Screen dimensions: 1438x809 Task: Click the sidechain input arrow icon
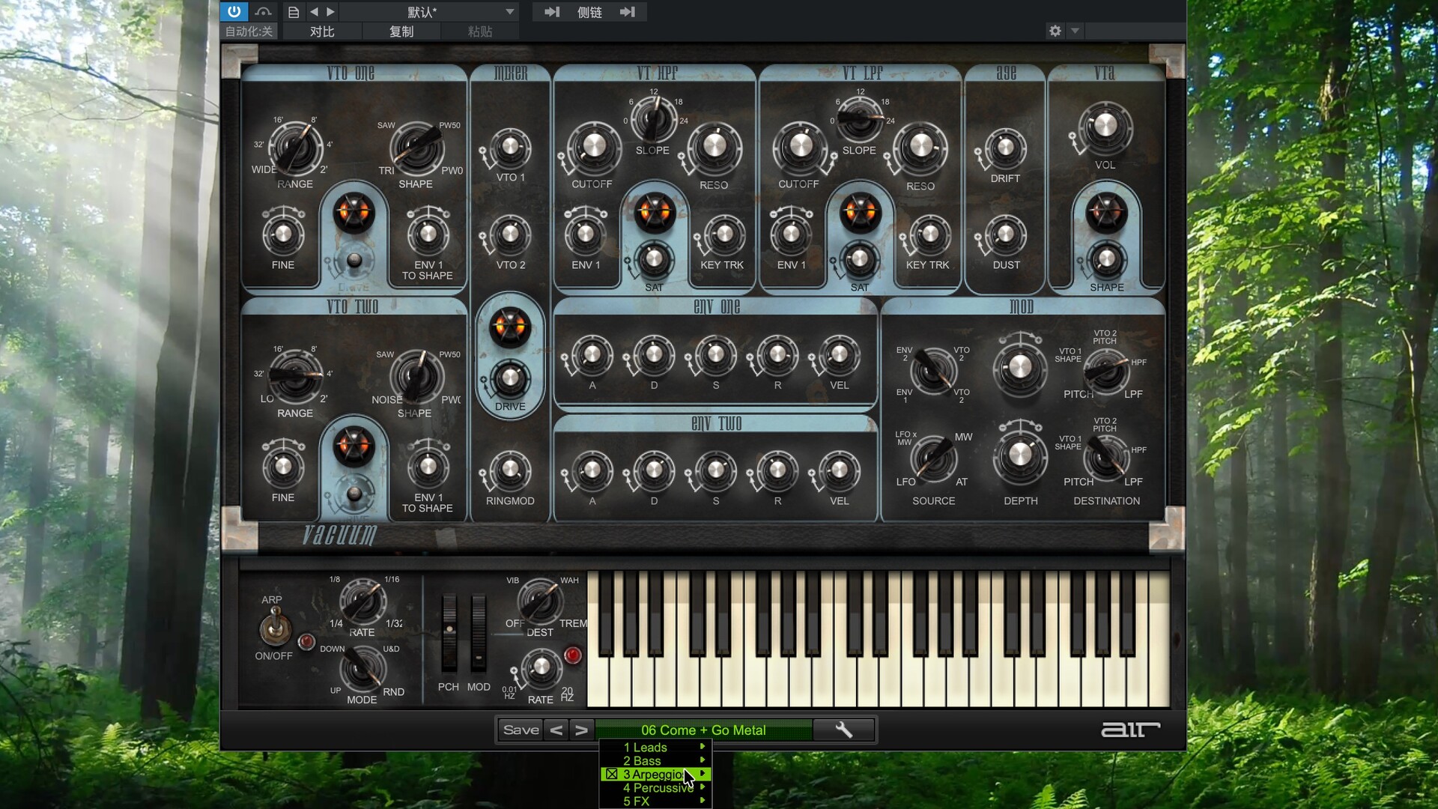tap(552, 12)
